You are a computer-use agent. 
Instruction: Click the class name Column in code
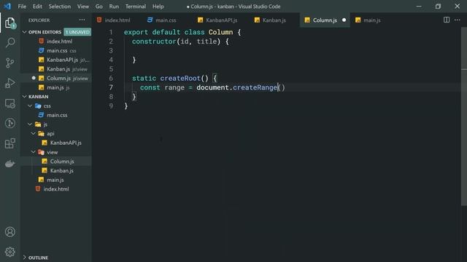(220, 32)
